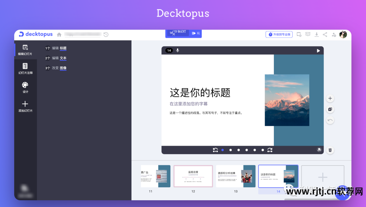Open presentation settings monitor-gear icon
Viewport: 366px width, 207px height.
[299, 35]
